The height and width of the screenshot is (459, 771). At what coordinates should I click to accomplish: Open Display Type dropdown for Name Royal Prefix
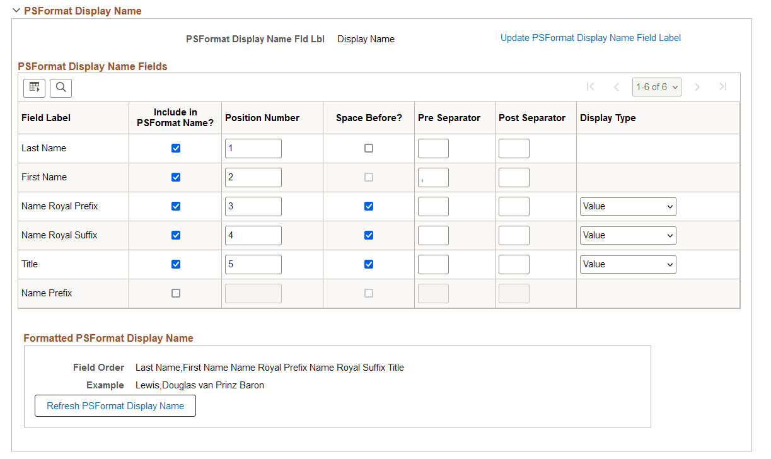point(628,206)
